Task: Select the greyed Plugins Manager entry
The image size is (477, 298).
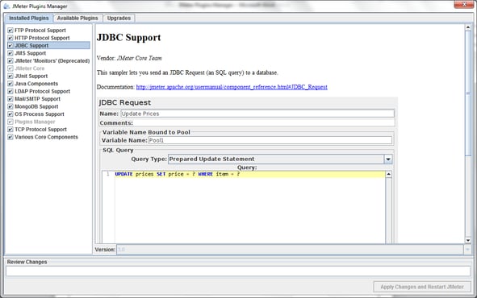Action: pyautogui.click(x=35, y=122)
